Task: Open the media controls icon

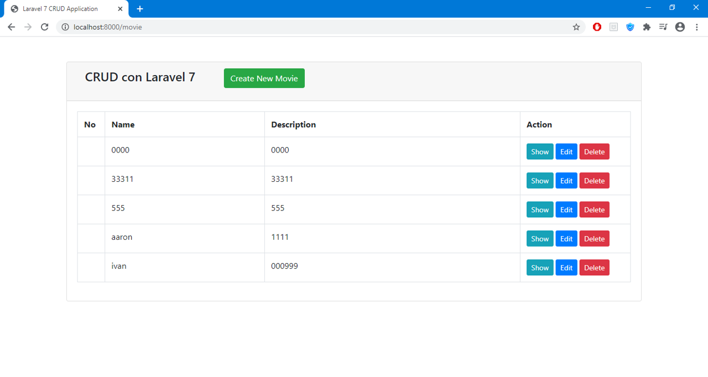Action: coord(663,27)
